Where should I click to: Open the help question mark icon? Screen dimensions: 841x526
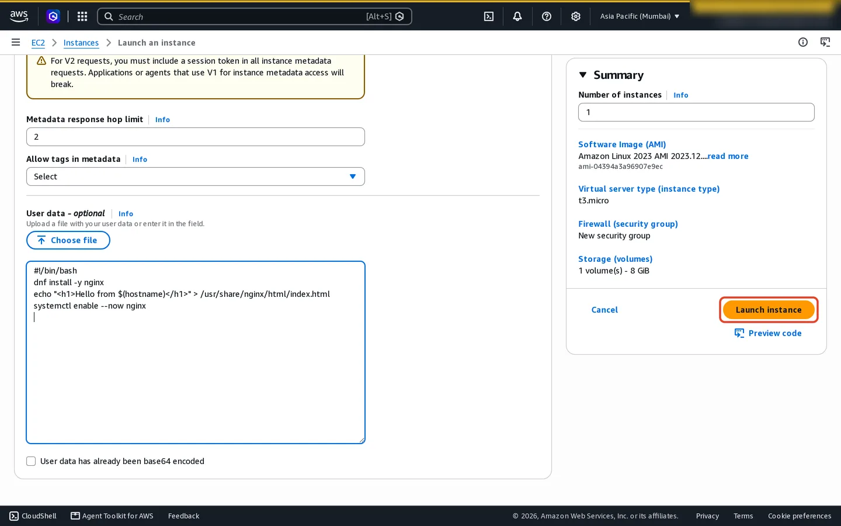547,16
